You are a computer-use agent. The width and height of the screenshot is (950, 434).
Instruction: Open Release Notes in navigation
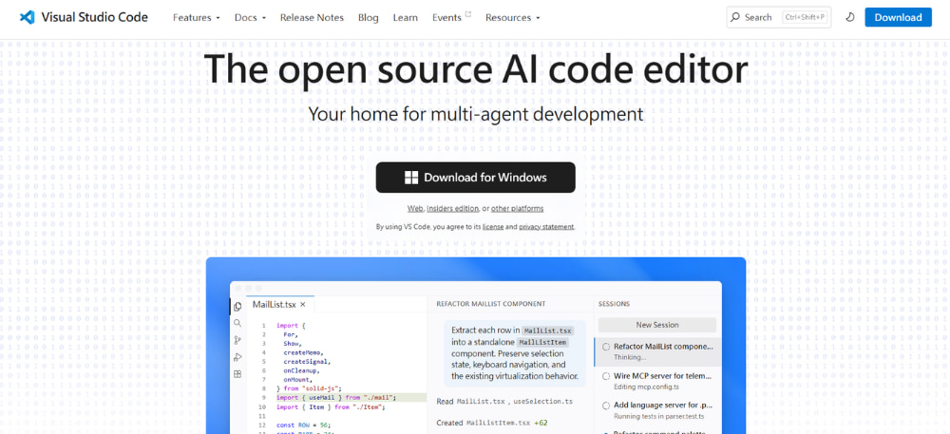pyautogui.click(x=312, y=17)
